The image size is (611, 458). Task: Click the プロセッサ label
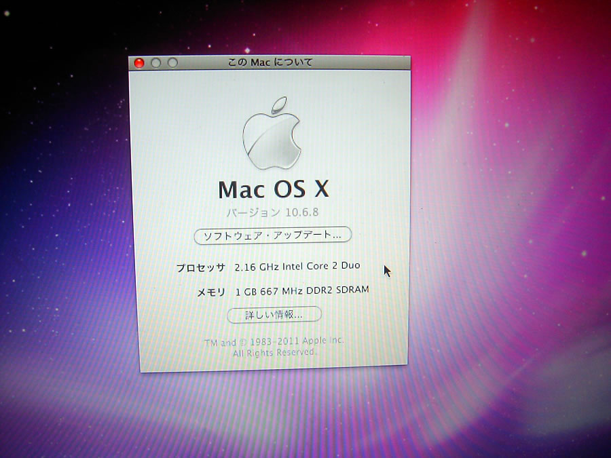click(201, 268)
